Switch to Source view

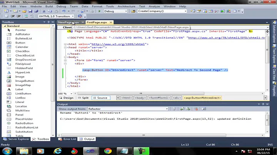(101, 98)
